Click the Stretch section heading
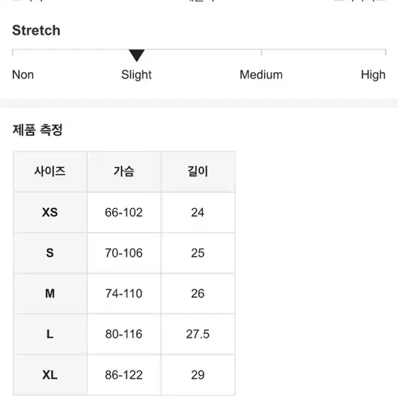398x398 pixels. (36, 30)
